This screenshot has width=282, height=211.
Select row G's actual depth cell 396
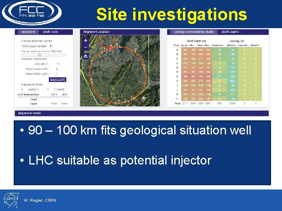pos(185,77)
